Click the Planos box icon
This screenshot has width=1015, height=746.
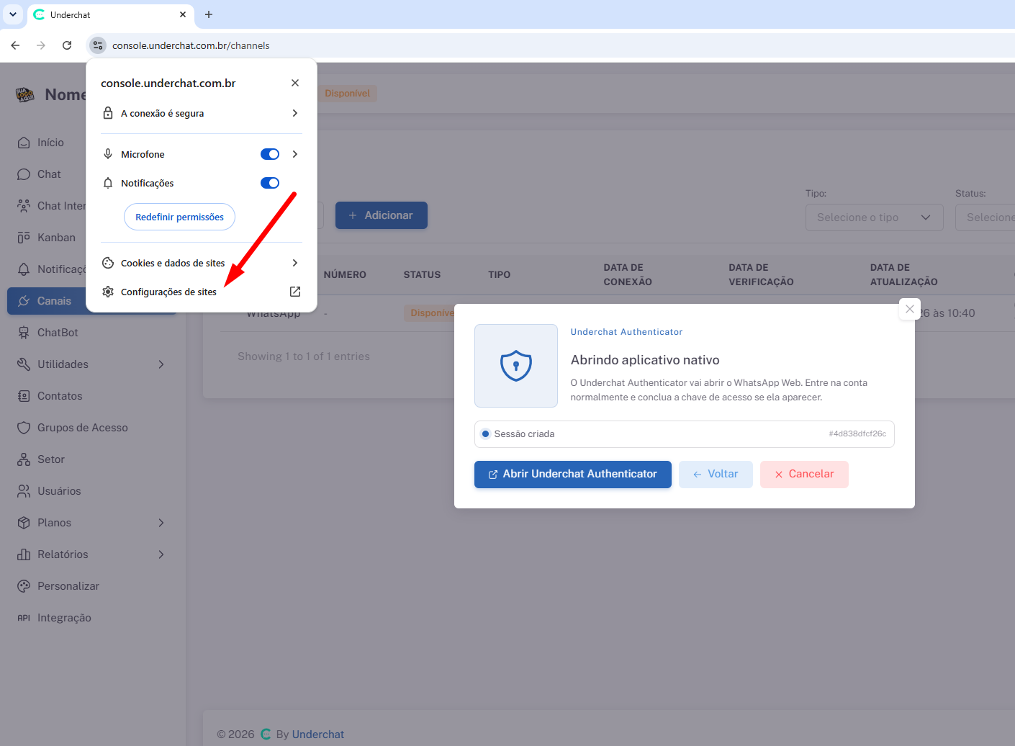click(x=24, y=523)
